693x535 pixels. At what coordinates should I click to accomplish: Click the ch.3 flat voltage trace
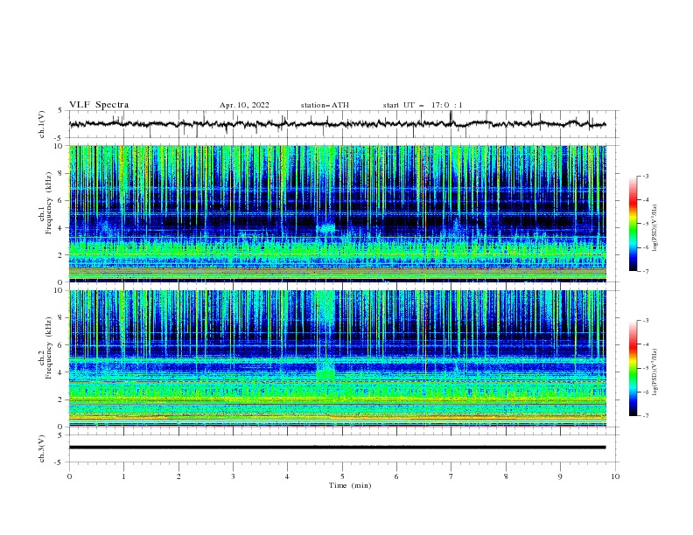pos(338,448)
